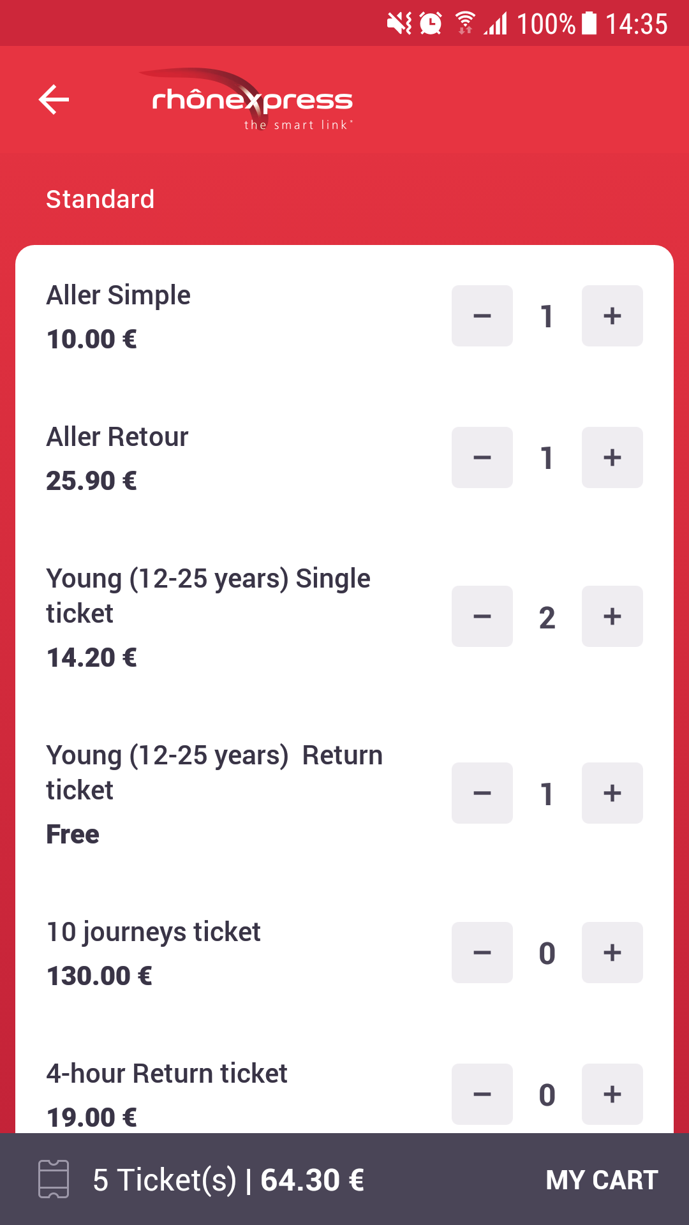
Task: Subtract a Young Single ticket with minus
Action: click(x=482, y=616)
